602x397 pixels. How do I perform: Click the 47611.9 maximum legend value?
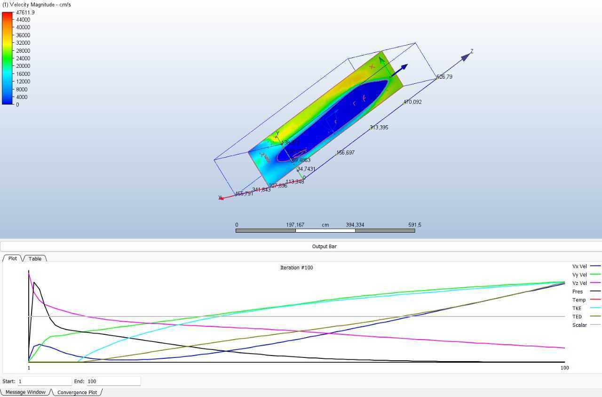click(x=25, y=13)
